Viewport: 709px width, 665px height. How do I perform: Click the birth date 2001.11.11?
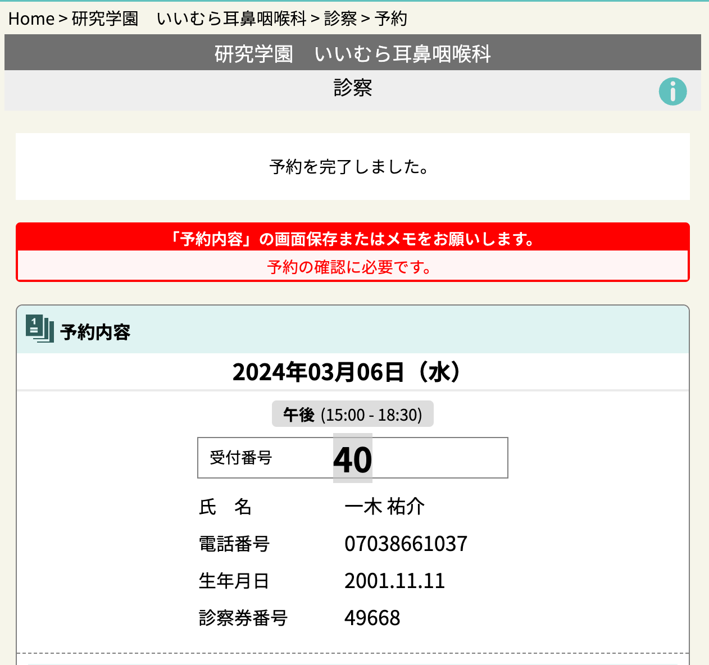394,581
